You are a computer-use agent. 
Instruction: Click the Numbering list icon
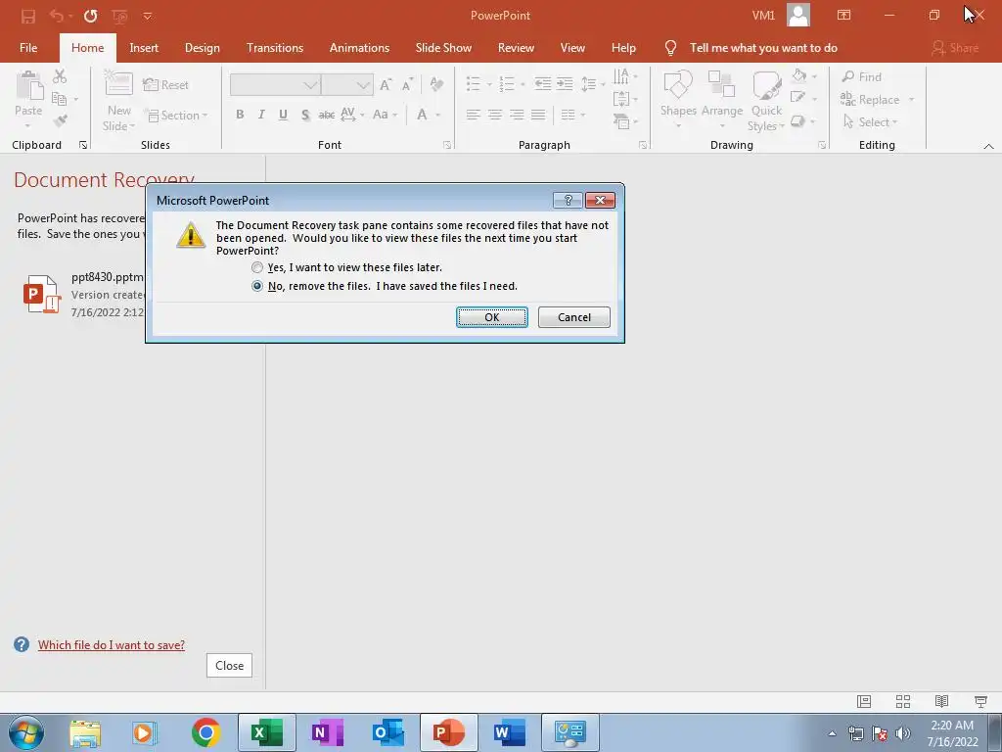pyautogui.click(x=507, y=84)
